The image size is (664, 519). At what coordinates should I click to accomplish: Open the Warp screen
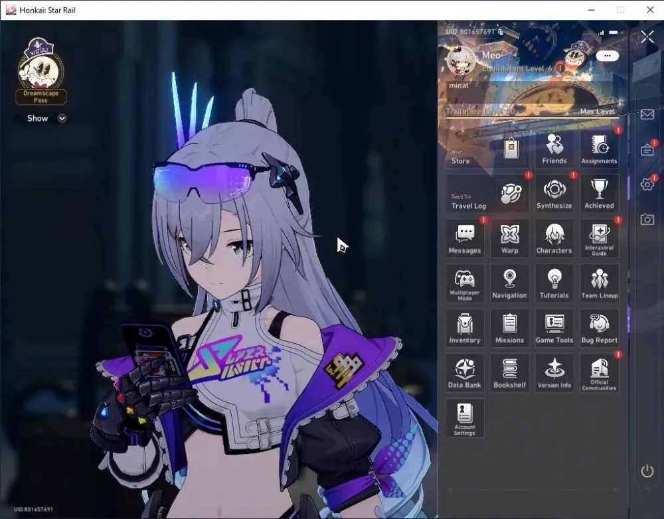[x=509, y=239]
